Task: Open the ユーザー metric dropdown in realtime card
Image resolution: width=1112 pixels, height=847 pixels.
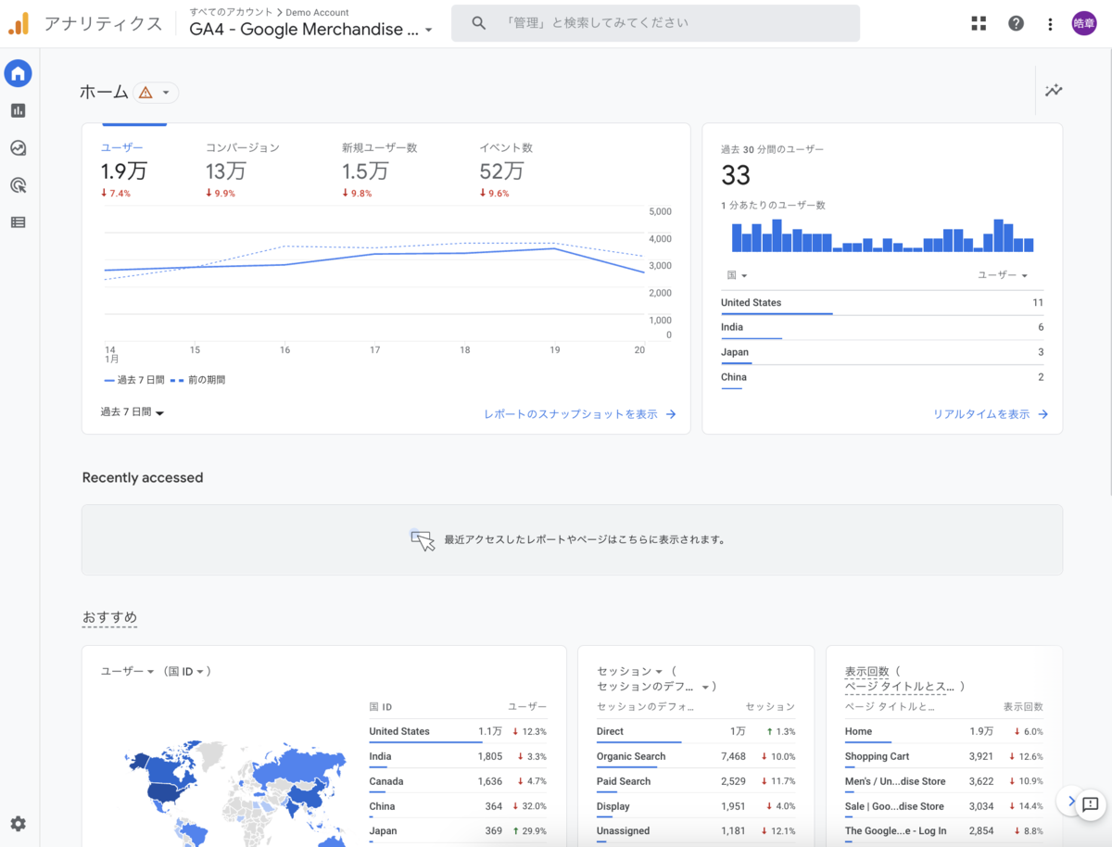Action: (1003, 275)
